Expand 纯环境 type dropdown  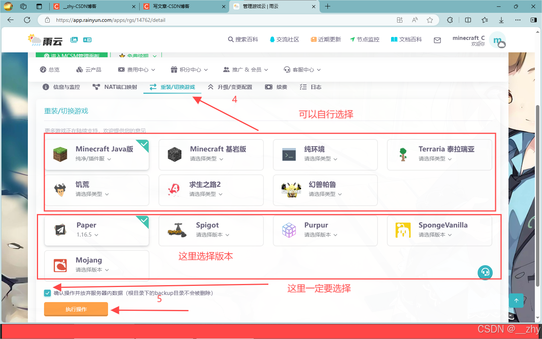[x=321, y=159]
